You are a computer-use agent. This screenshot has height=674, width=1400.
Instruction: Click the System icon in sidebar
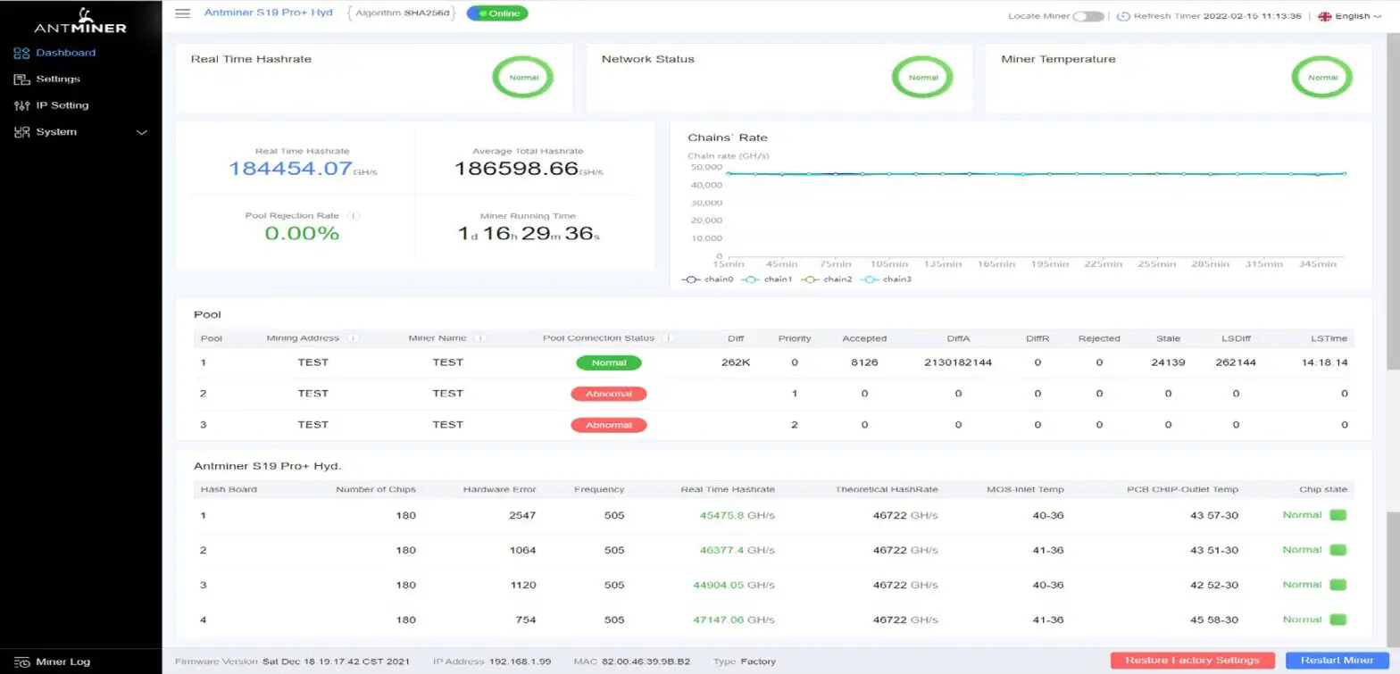[21, 132]
